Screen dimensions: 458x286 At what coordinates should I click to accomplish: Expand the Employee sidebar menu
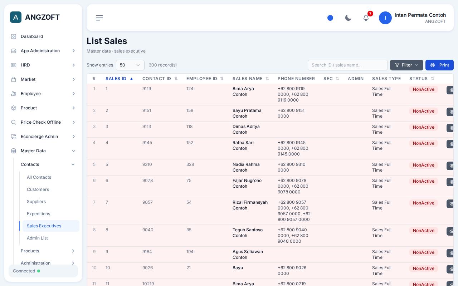(43, 94)
